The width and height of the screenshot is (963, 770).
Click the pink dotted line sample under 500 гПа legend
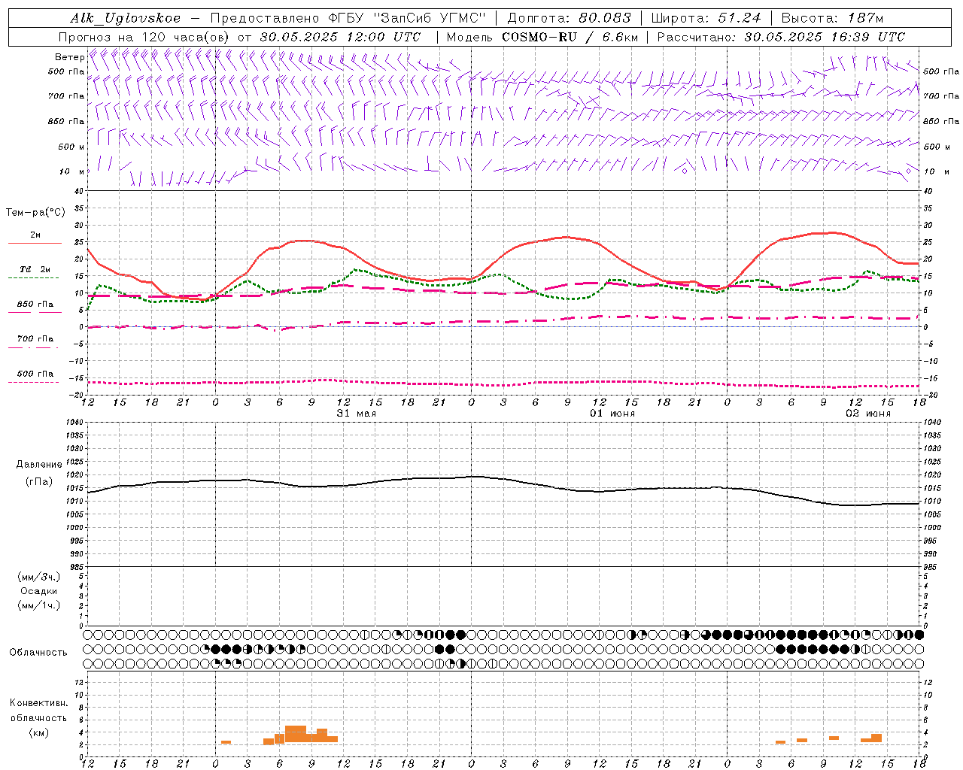(x=33, y=382)
